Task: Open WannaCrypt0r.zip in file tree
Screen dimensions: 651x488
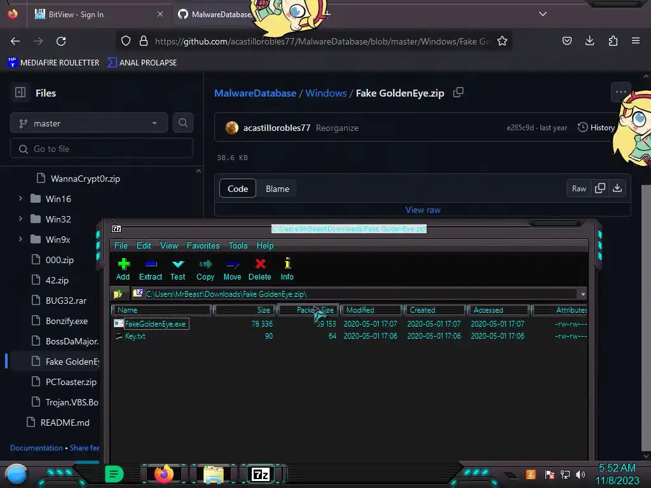Action: [85, 179]
